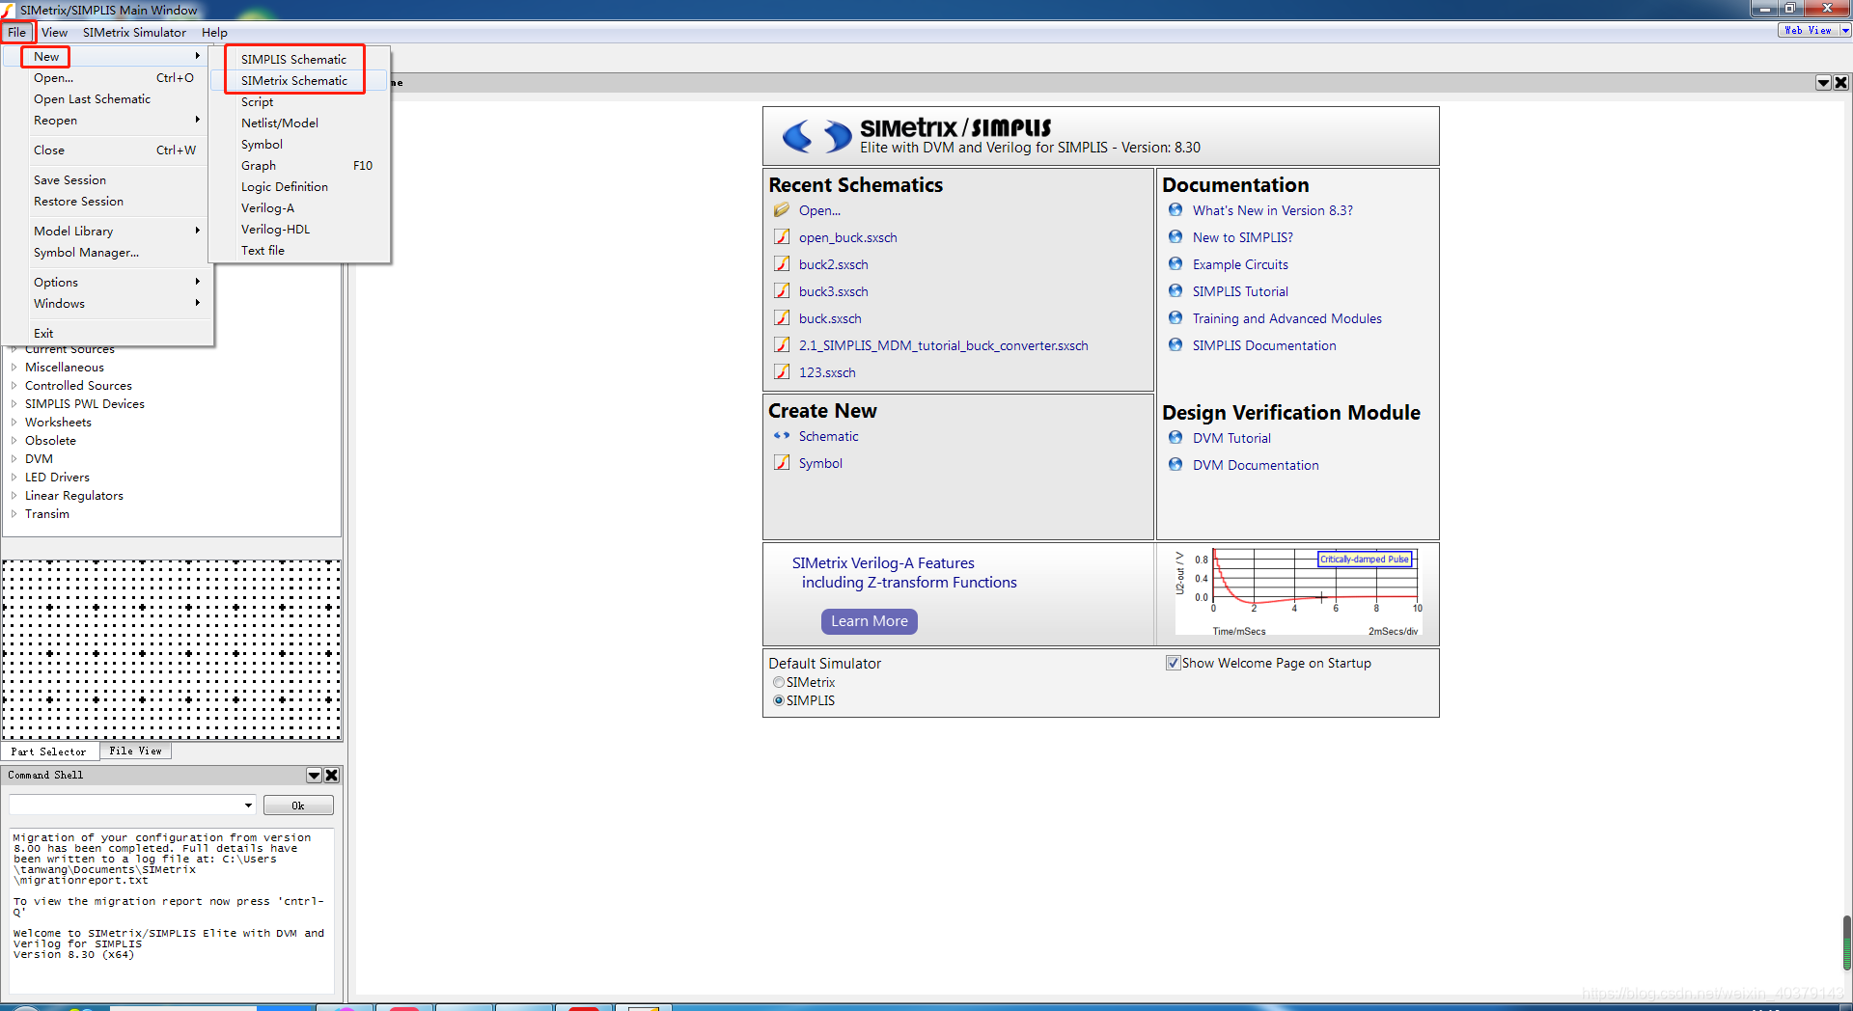
Task: Open the SIMetrix Simulator menu
Action: click(x=134, y=32)
